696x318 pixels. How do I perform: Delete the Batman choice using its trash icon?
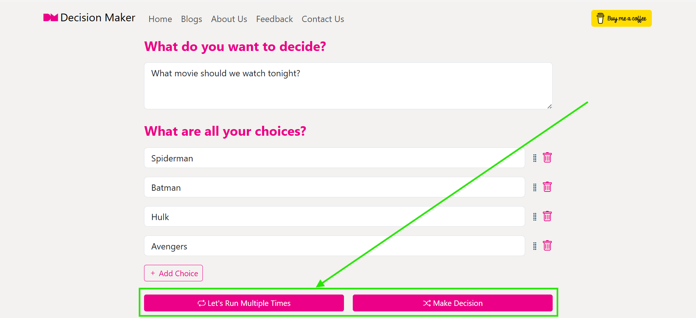point(547,187)
